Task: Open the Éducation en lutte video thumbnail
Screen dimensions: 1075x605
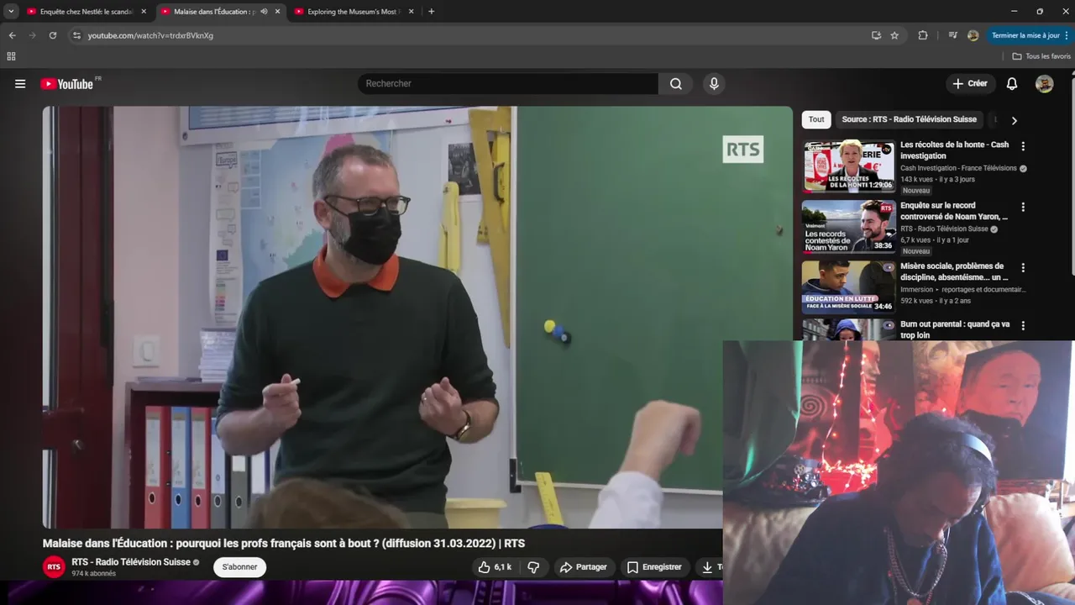Action: [x=848, y=287]
